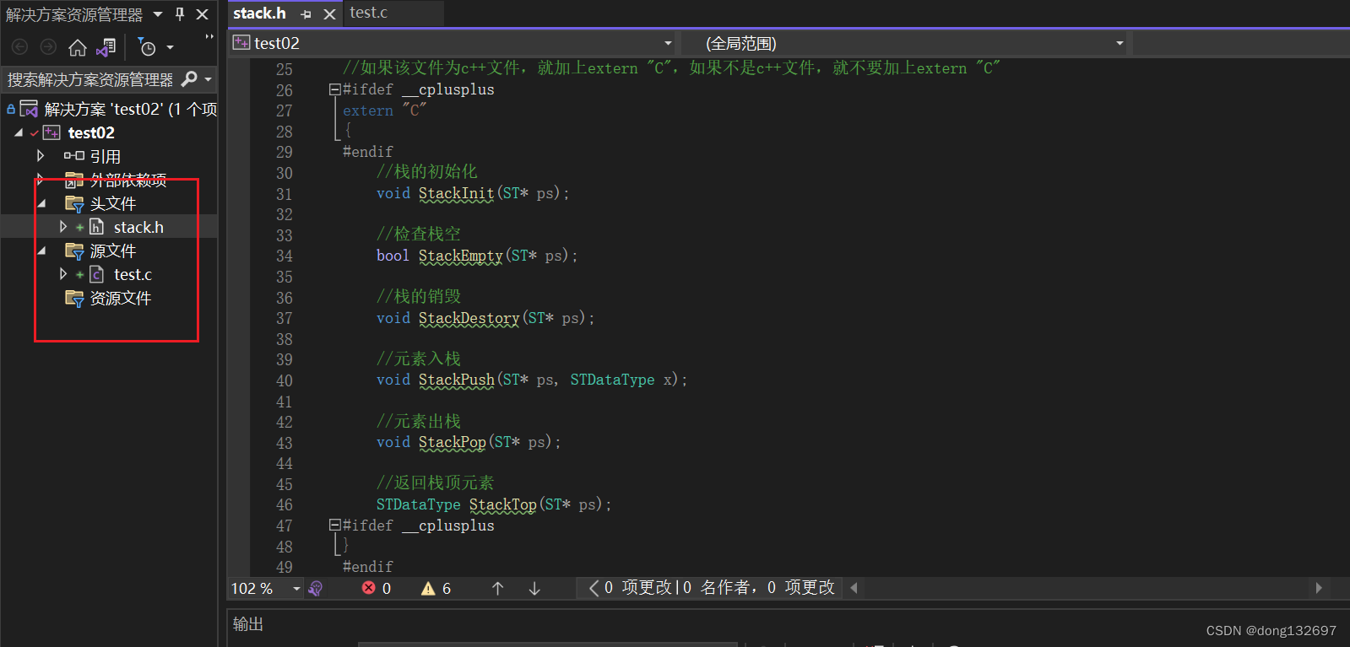Click the search magnifier in Solution Explorer
The width and height of the screenshot is (1350, 647).
[189, 79]
